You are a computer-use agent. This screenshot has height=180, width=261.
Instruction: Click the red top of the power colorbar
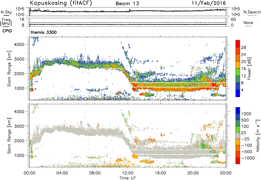tap(238, 44)
